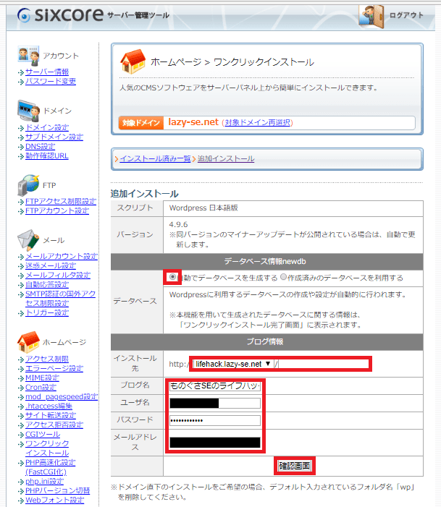This screenshot has height=507, width=441.
Task: Click the メール envelope icon
Action: point(28,240)
